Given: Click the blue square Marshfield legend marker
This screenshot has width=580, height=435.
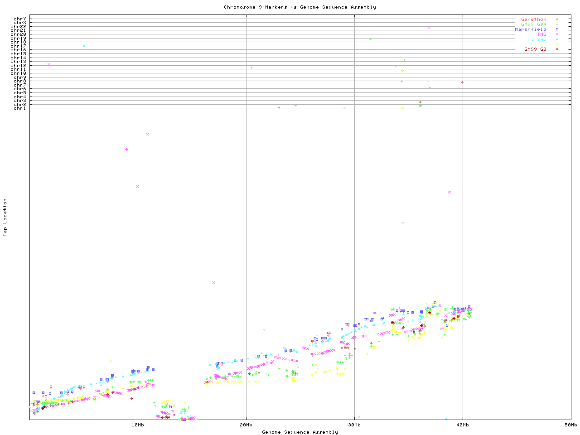Looking at the screenshot, I should point(557,29).
